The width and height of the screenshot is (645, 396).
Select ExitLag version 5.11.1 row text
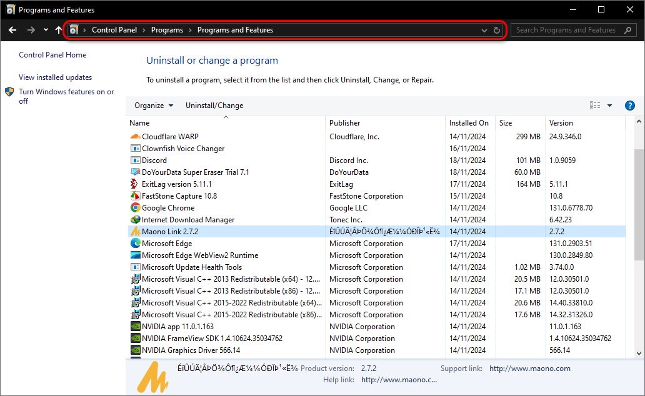coord(176,184)
